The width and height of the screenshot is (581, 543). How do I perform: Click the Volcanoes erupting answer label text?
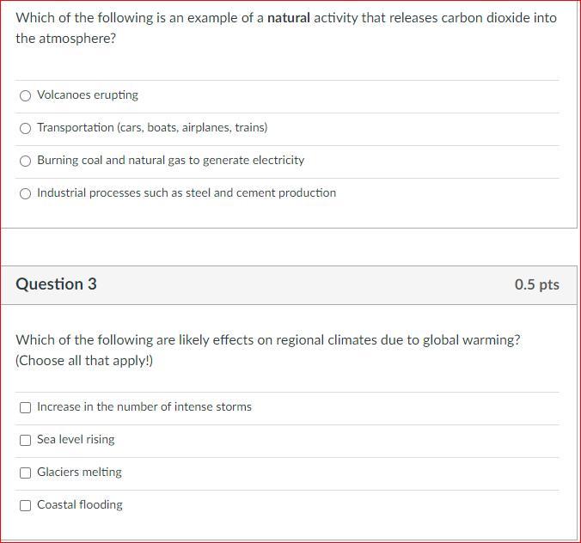88,95
